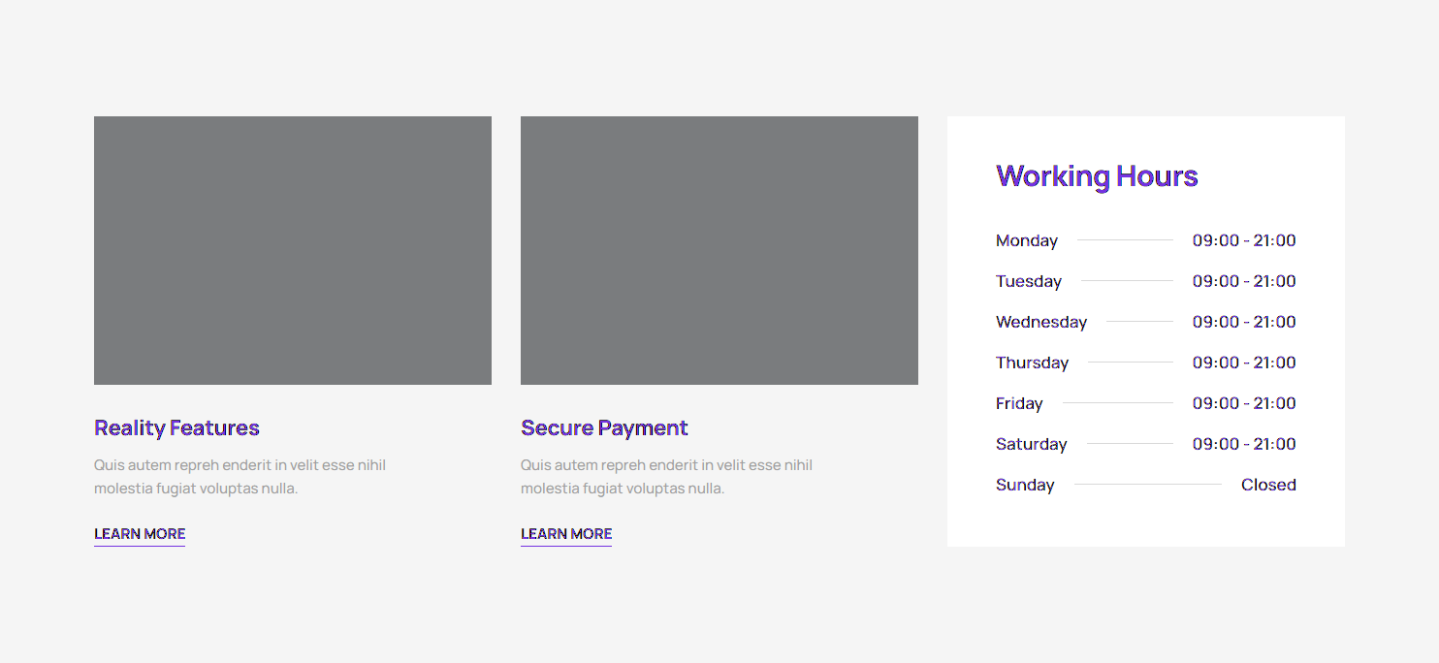Open the Reality Features heading link

pos(176,427)
